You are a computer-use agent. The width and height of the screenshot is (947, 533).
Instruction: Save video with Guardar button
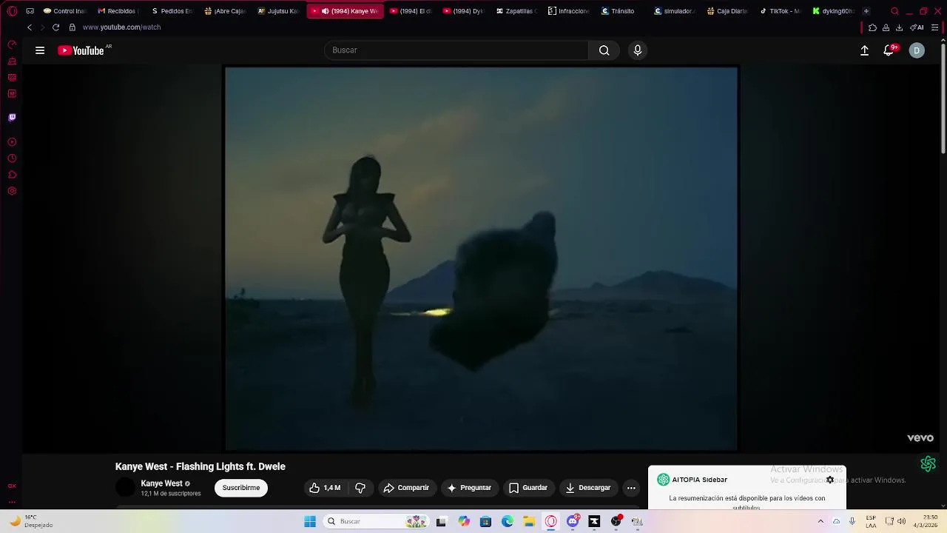[x=528, y=488]
